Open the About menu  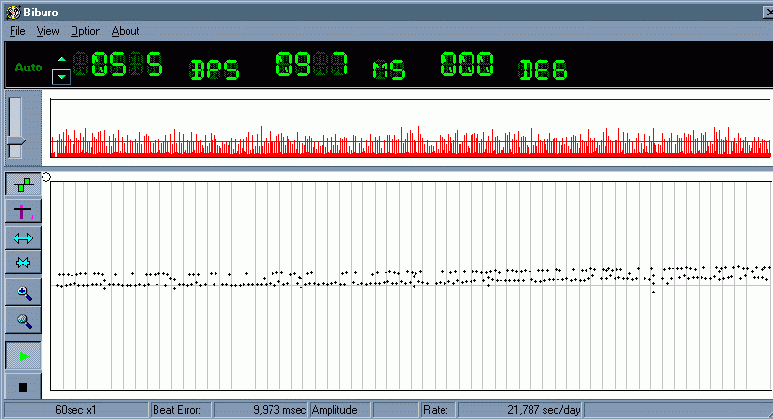pyautogui.click(x=126, y=31)
